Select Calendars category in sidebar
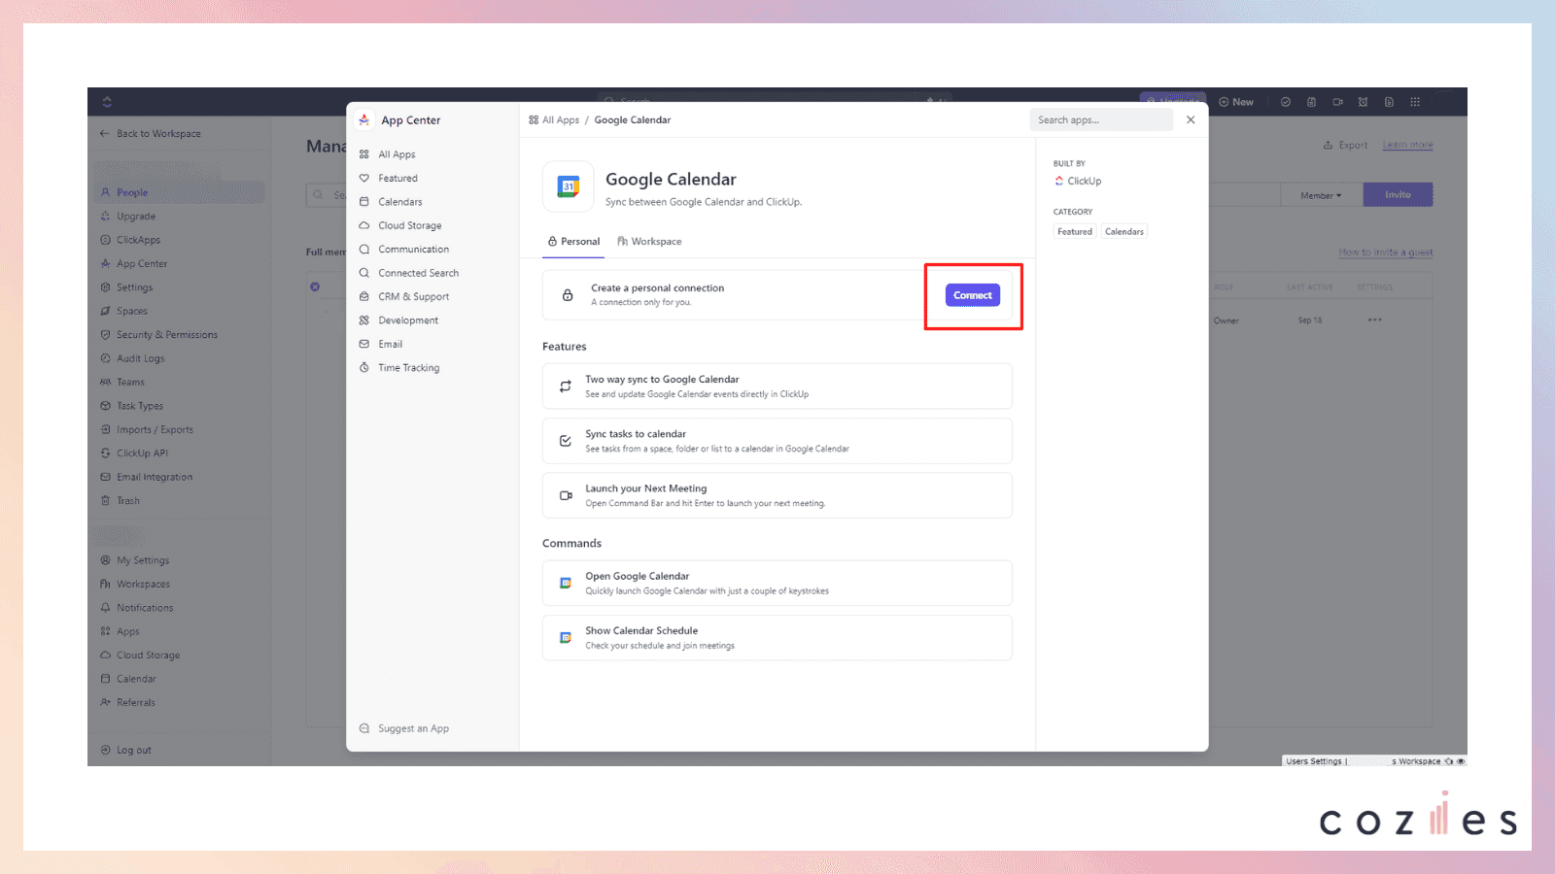 [399, 202]
